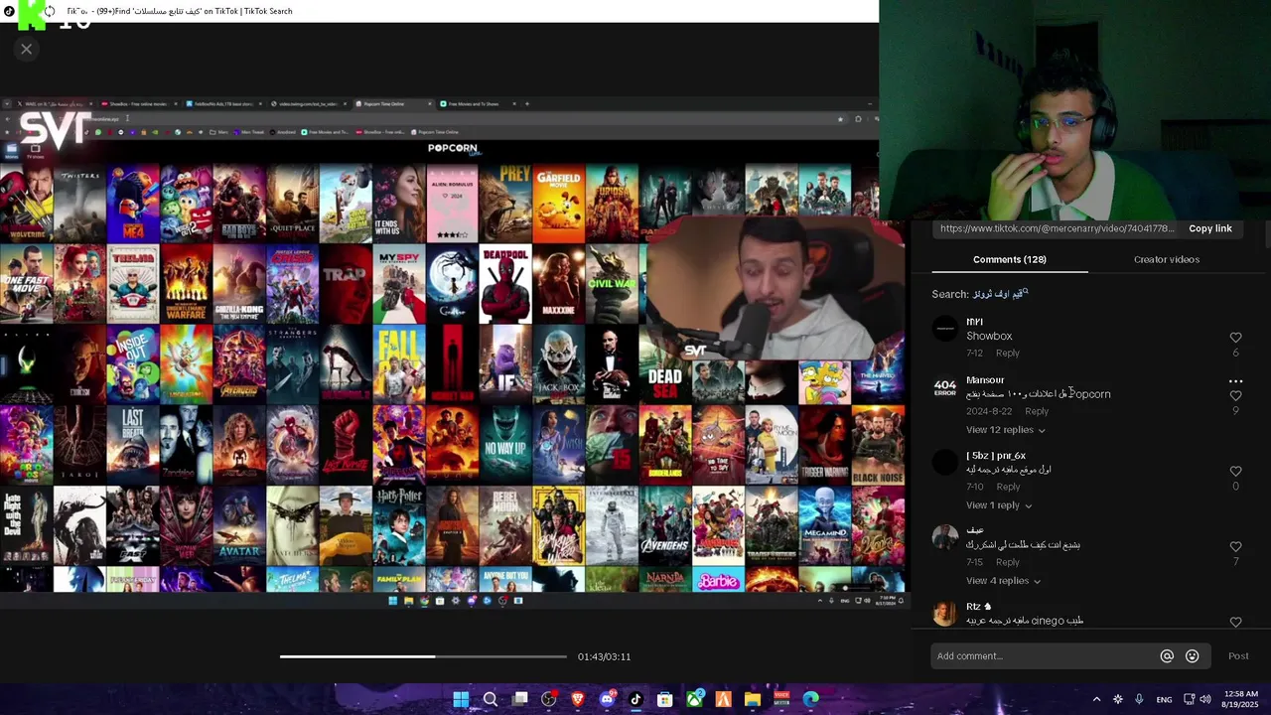
Task: Expand View 4 replies
Action: coord(1003,581)
